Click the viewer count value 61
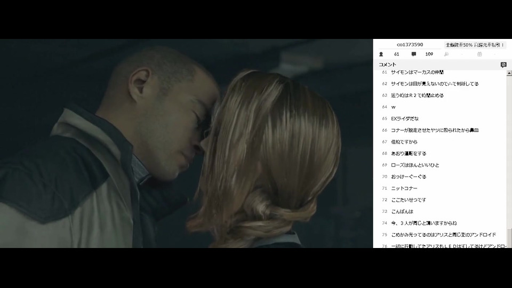The width and height of the screenshot is (512, 288). [x=396, y=54]
